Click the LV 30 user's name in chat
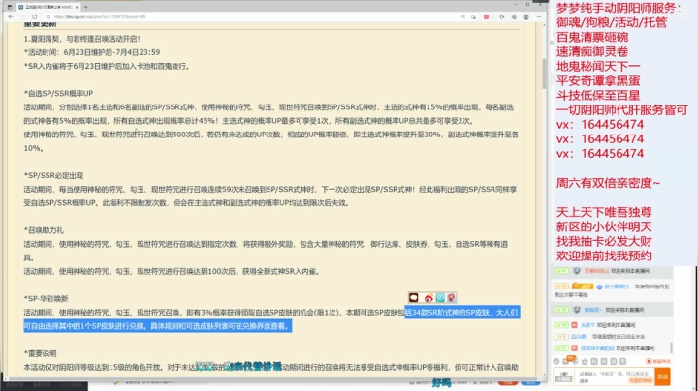 click(x=588, y=325)
